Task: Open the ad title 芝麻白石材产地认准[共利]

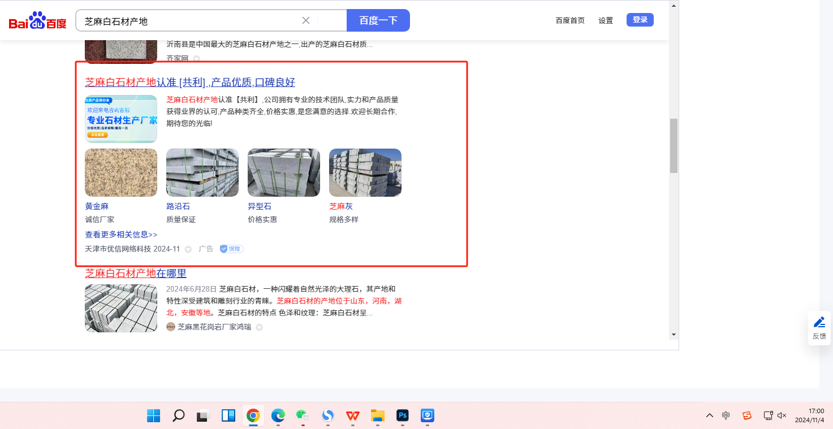Action: coord(190,83)
